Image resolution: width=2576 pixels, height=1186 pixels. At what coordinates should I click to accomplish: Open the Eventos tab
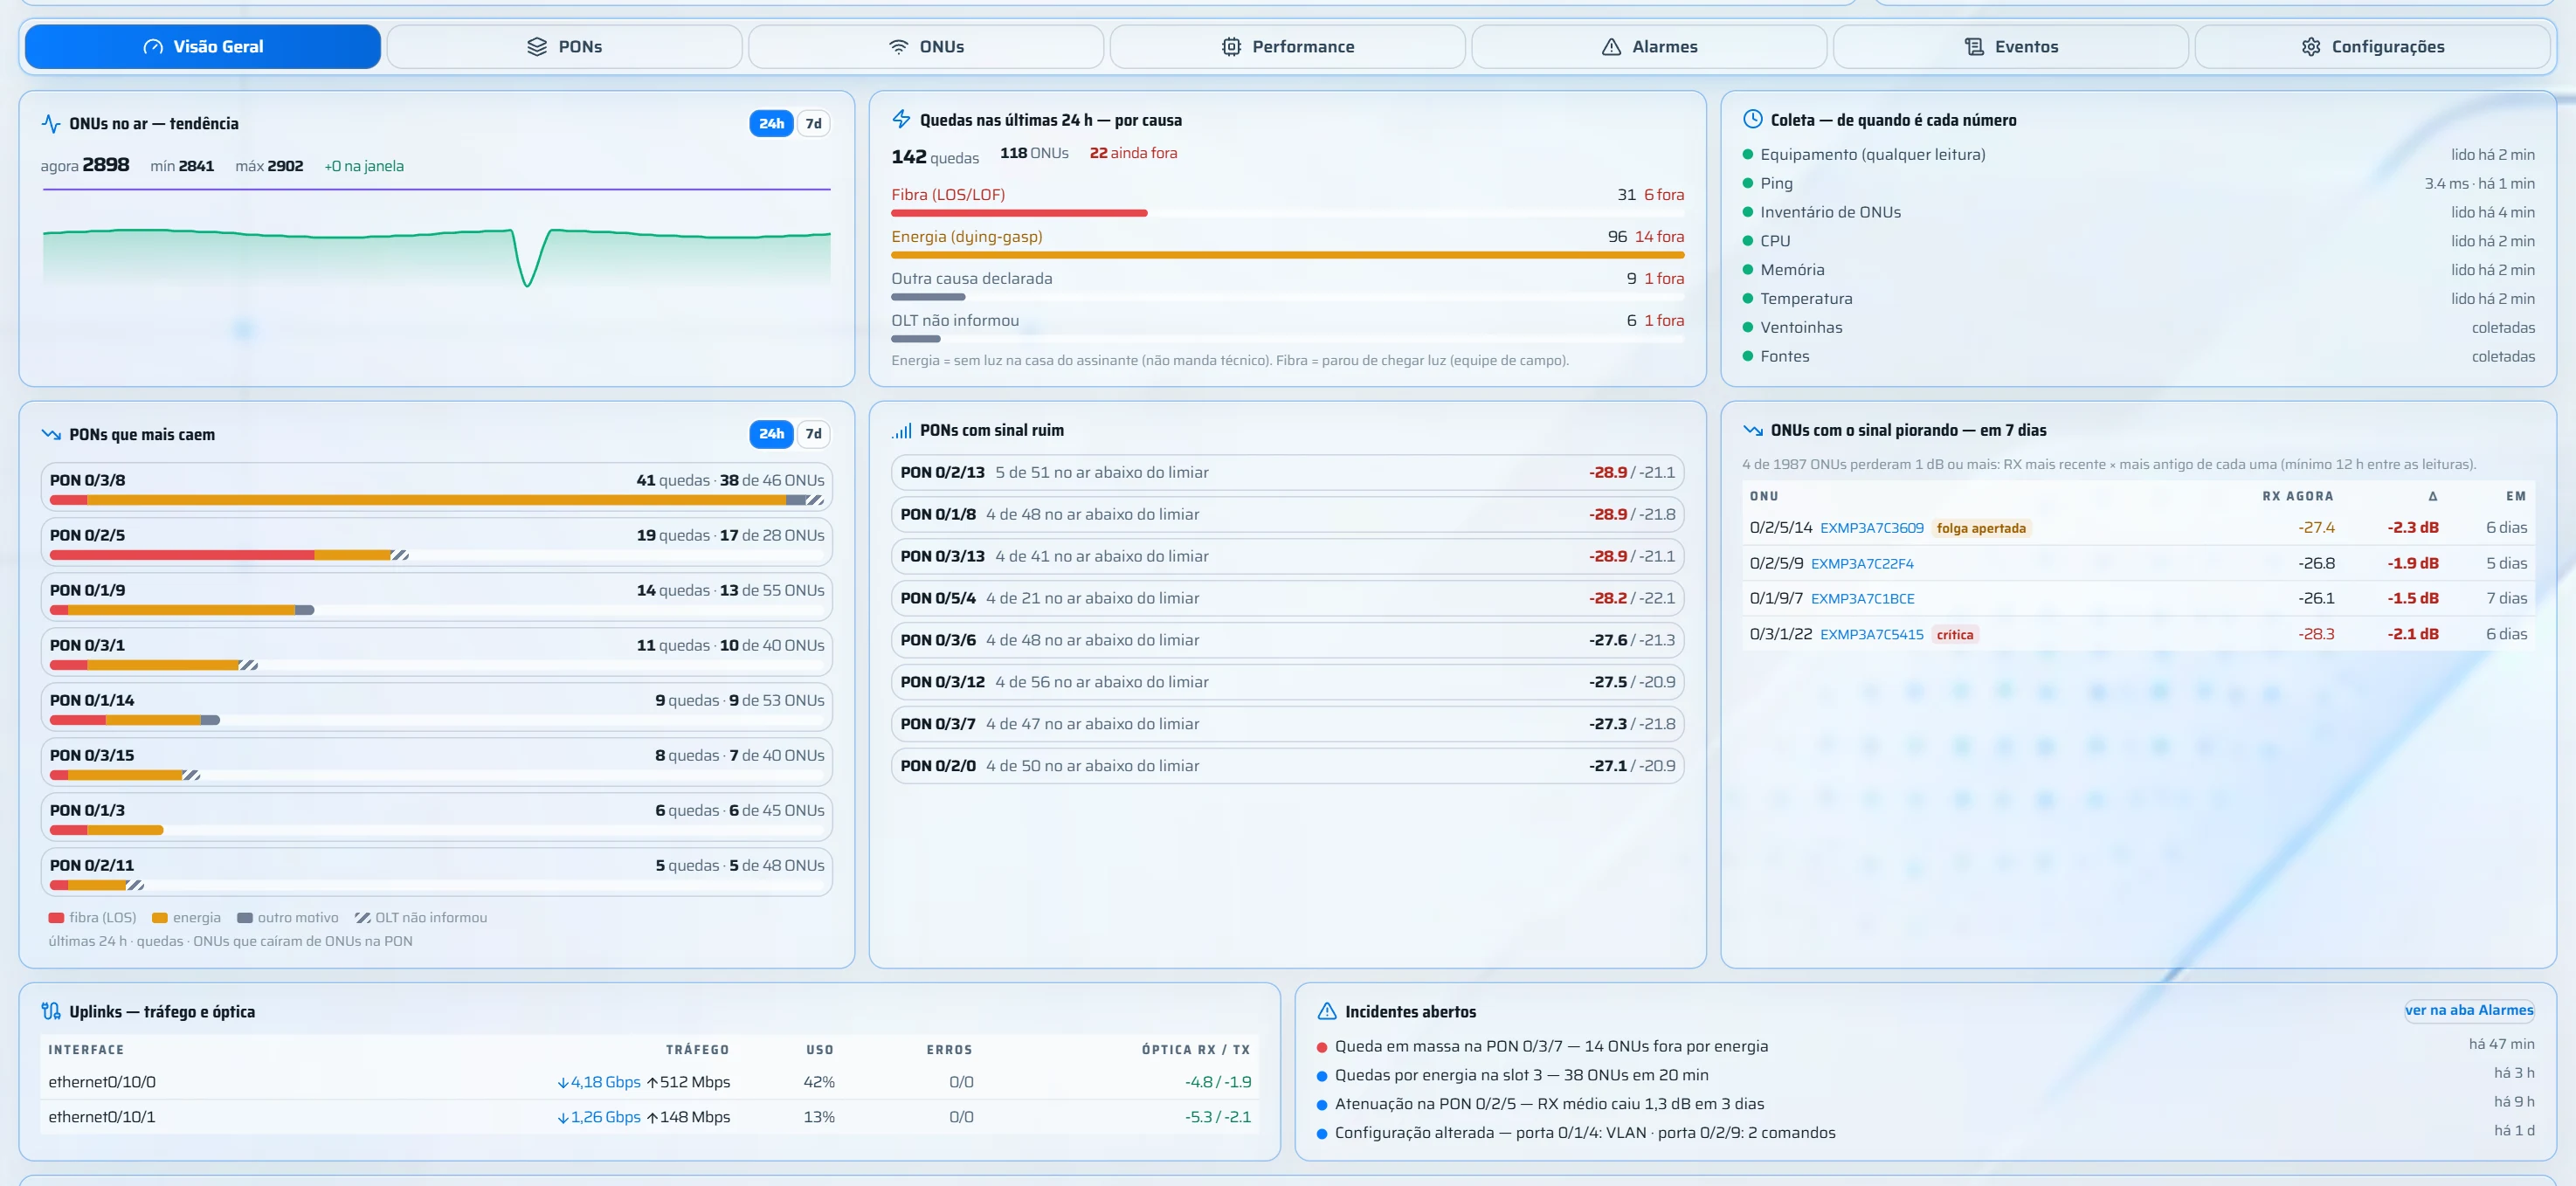click(x=2011, y=47)
